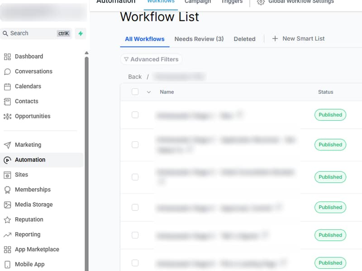Click the blurred folder breadcrumb name
The height and width of the screenshot is (271, 362).
click(x=180, y=77)
